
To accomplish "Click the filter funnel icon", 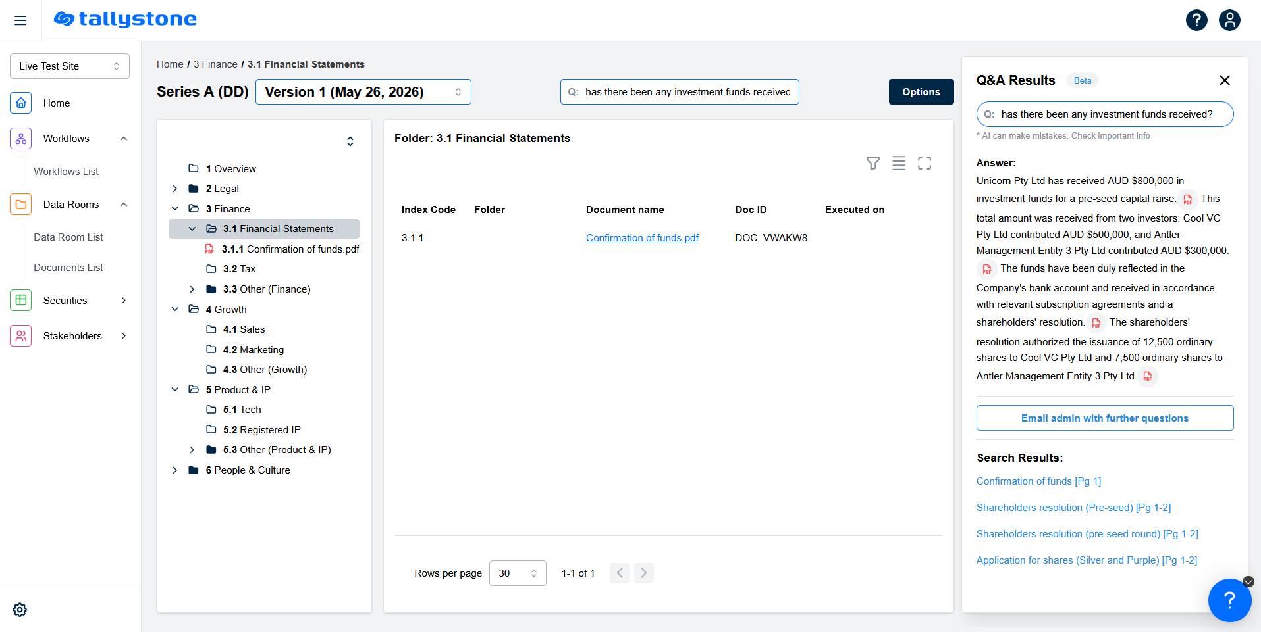I will [873, 163].
